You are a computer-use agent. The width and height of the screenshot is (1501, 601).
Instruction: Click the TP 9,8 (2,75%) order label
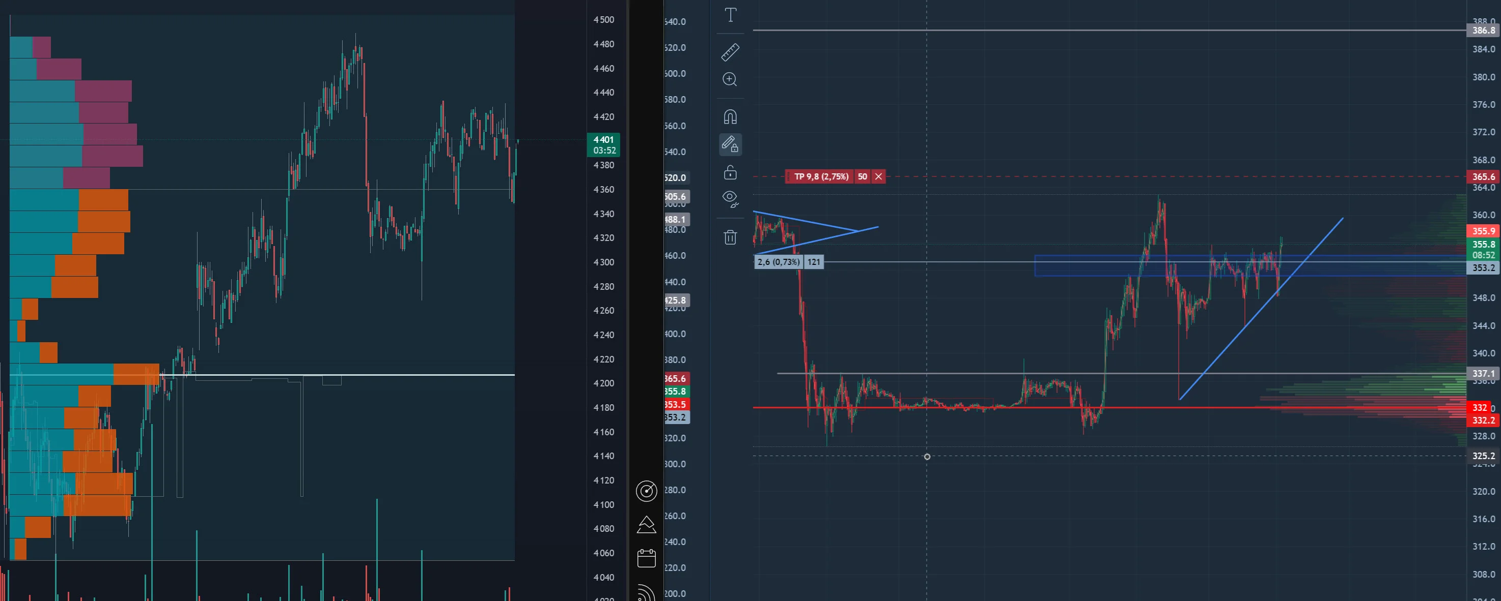pyautogui.click(x=821, y=176)
